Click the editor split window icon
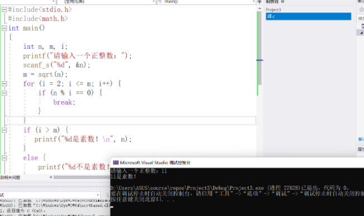Screen dimensions: 364x216 260,2
